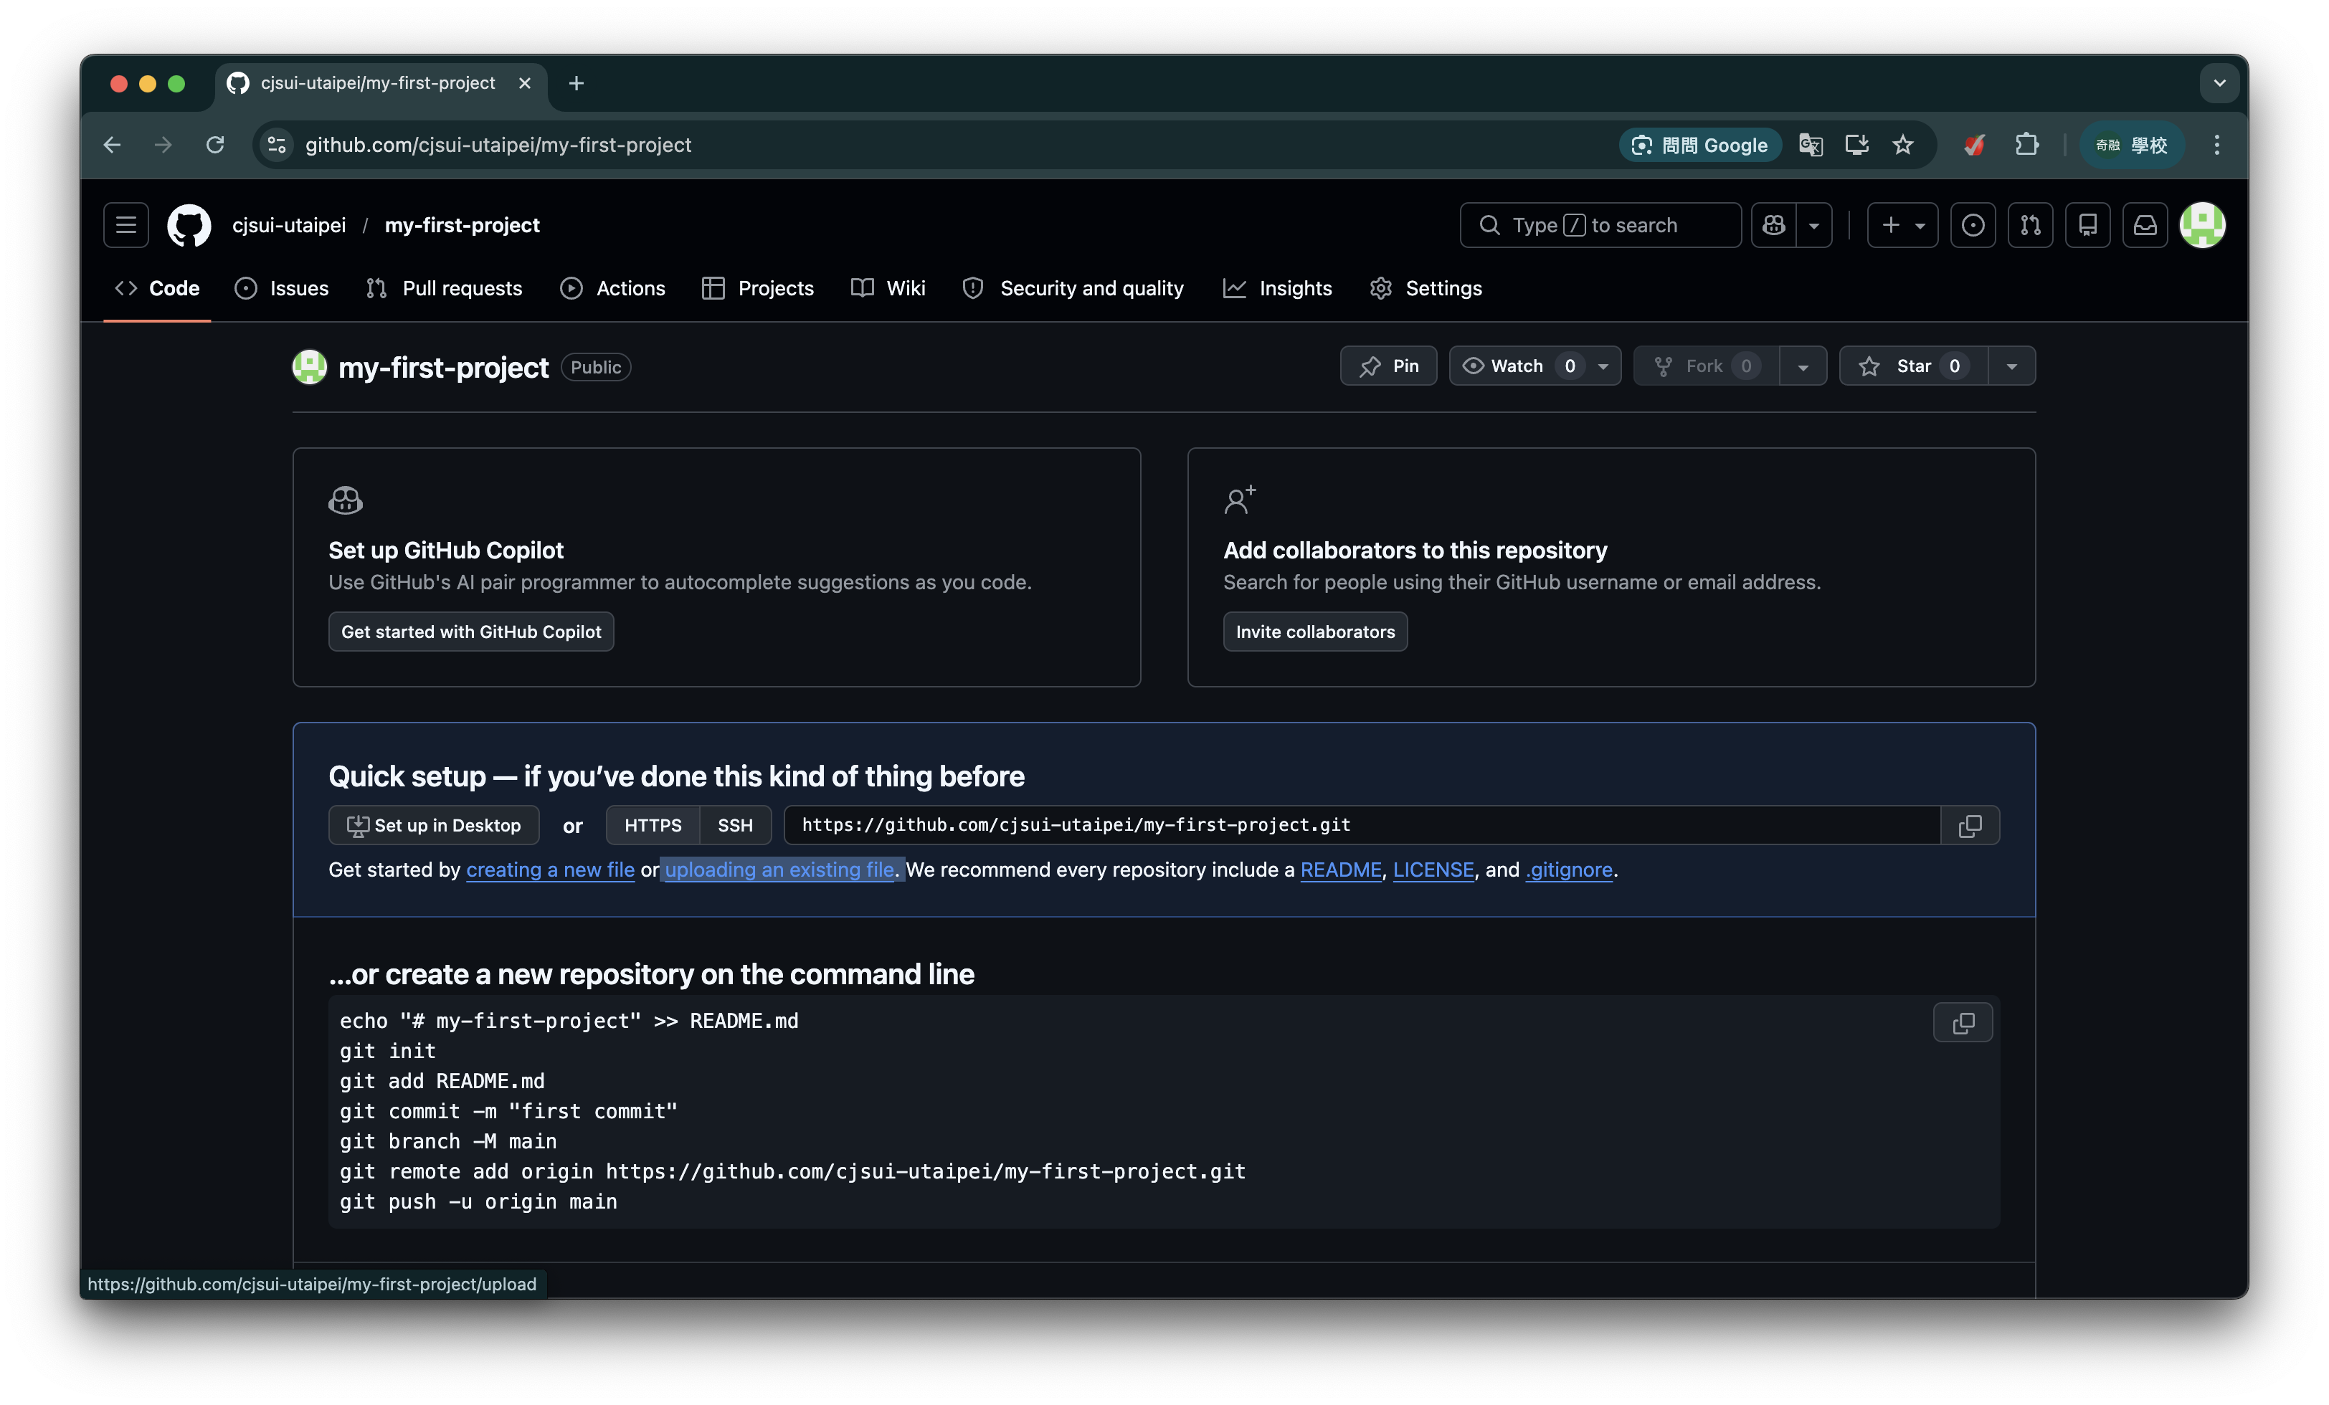This screenshot has height=1405, width=2329.
Task: Open the Create new plus menu
Action: coord(1902,225)
